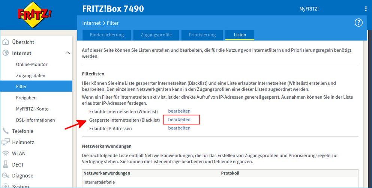Click Erlaubte Internetseiten (Whitelist) label

point(123,111)
